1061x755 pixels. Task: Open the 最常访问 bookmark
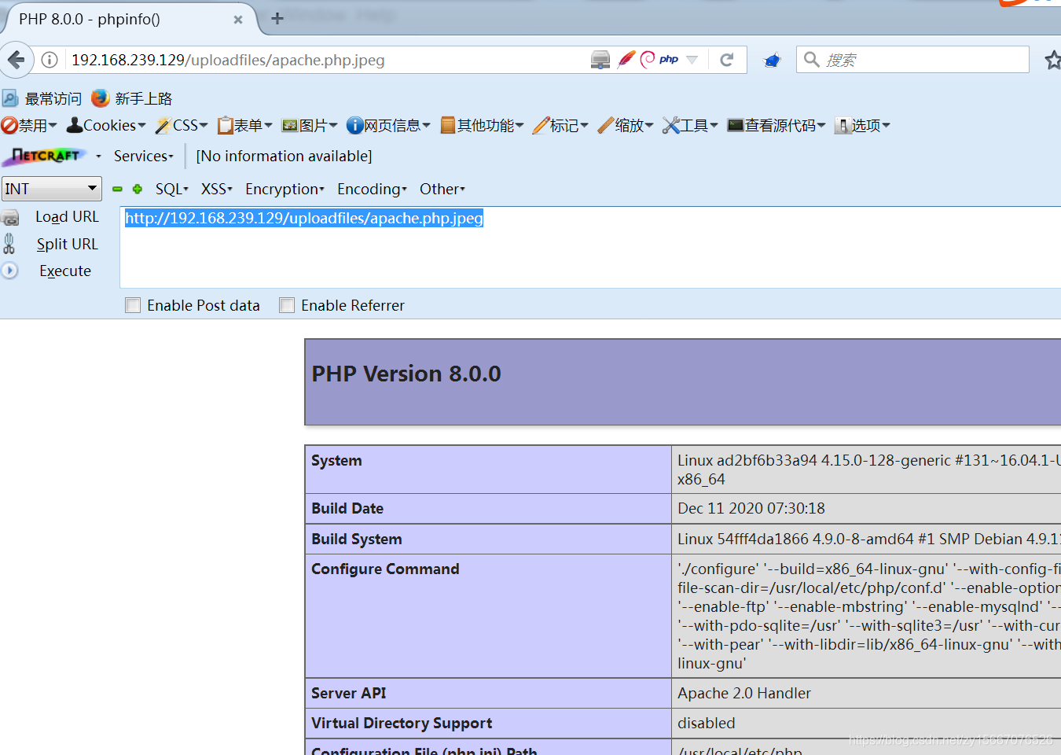tap(42, 98)
